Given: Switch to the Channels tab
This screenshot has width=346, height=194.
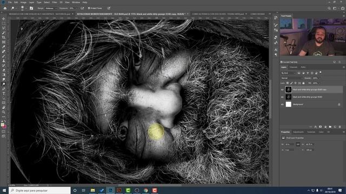Looking at the screenshot, I should coord(293,67).
